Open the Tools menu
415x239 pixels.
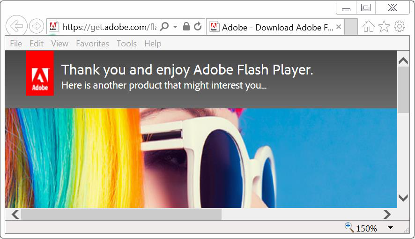(126, 44)
